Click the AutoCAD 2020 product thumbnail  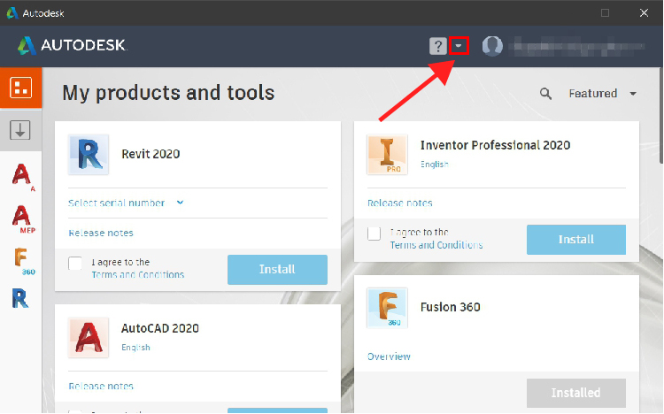click(89, 338)
